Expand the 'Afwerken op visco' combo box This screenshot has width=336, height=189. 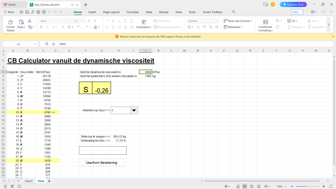pos(134,110)
